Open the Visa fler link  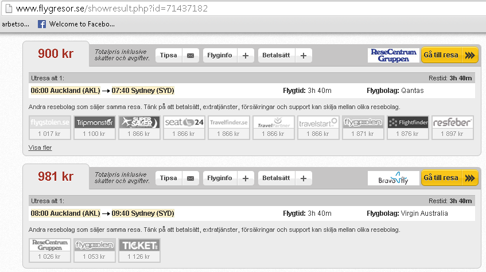40,147
